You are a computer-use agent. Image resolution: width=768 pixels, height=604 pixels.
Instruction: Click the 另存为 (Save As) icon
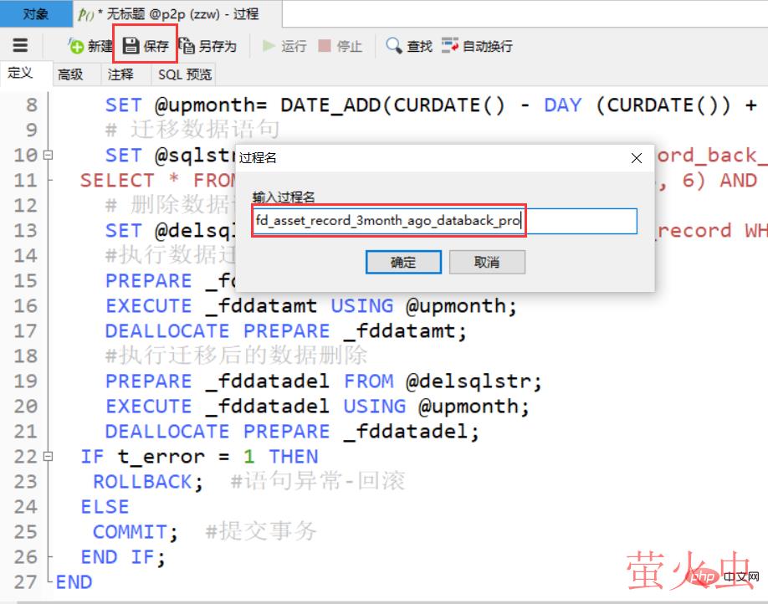187,45
